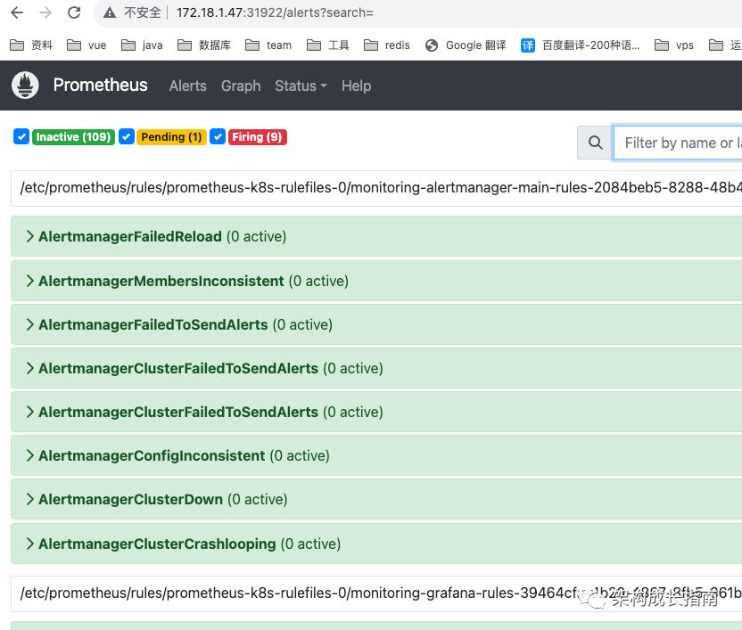Click the red Firing (9) badge

click(x=258, y=136)
